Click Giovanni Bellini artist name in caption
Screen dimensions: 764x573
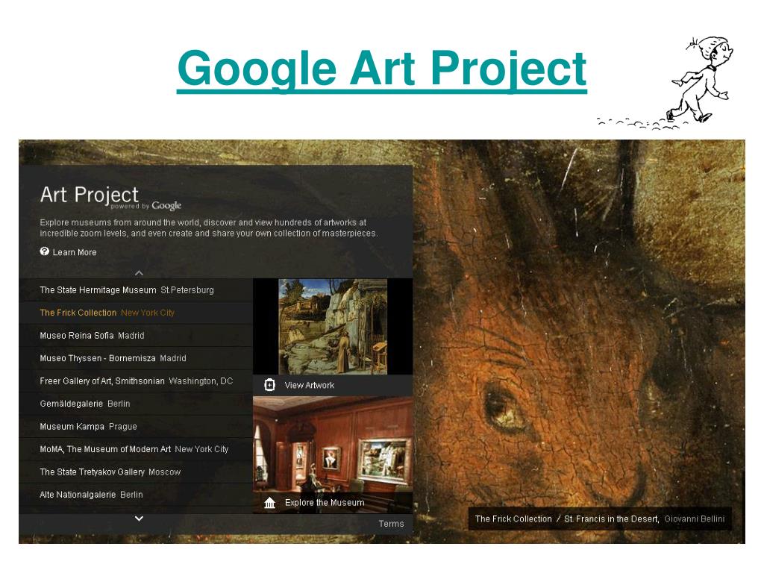coord(695,519)
